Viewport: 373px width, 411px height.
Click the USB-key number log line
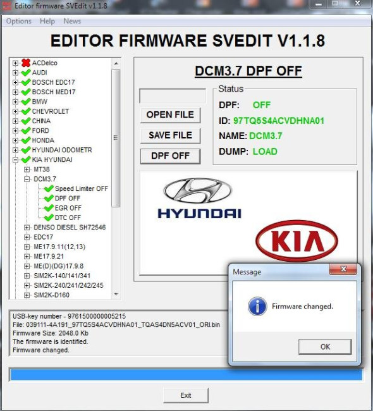pos(69,316)
